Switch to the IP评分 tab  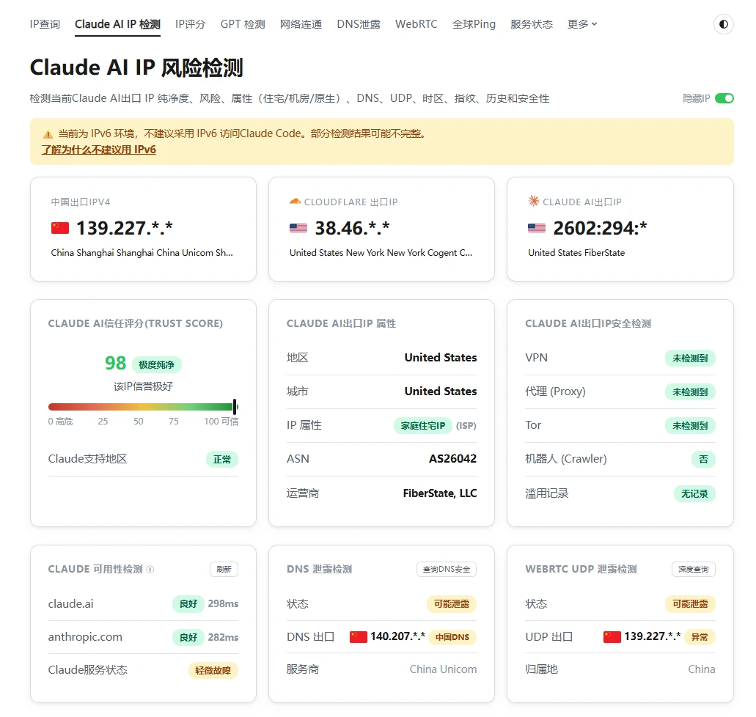pyautogui.click(x=191, y=24)
